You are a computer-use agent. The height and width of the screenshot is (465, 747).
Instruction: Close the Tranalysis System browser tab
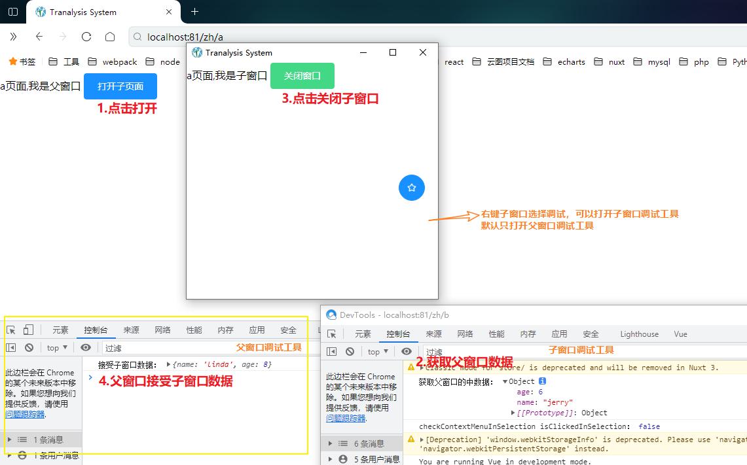tap(169, 12)
